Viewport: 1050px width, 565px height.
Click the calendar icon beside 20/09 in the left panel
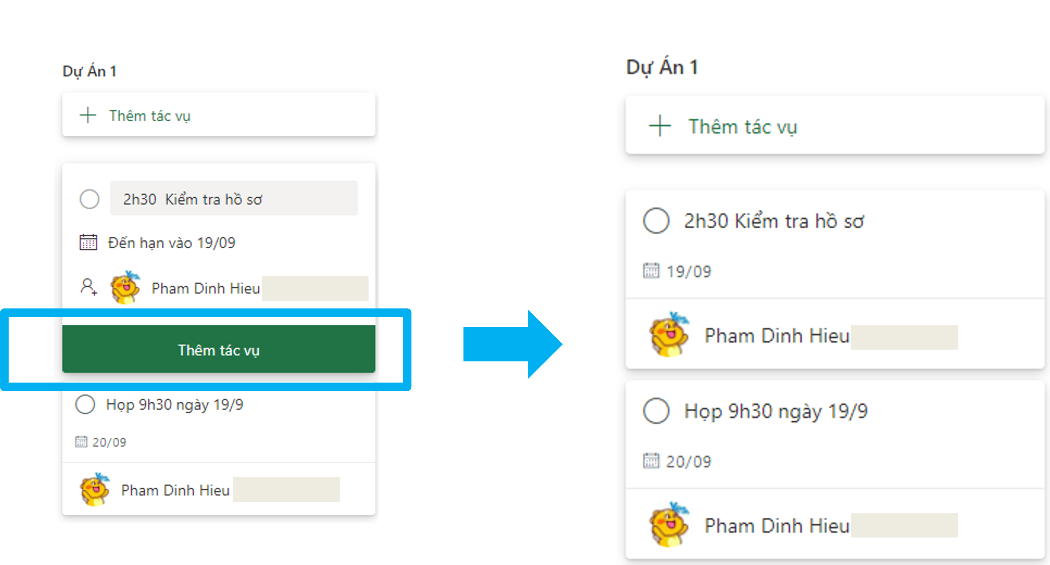(81, 441)
